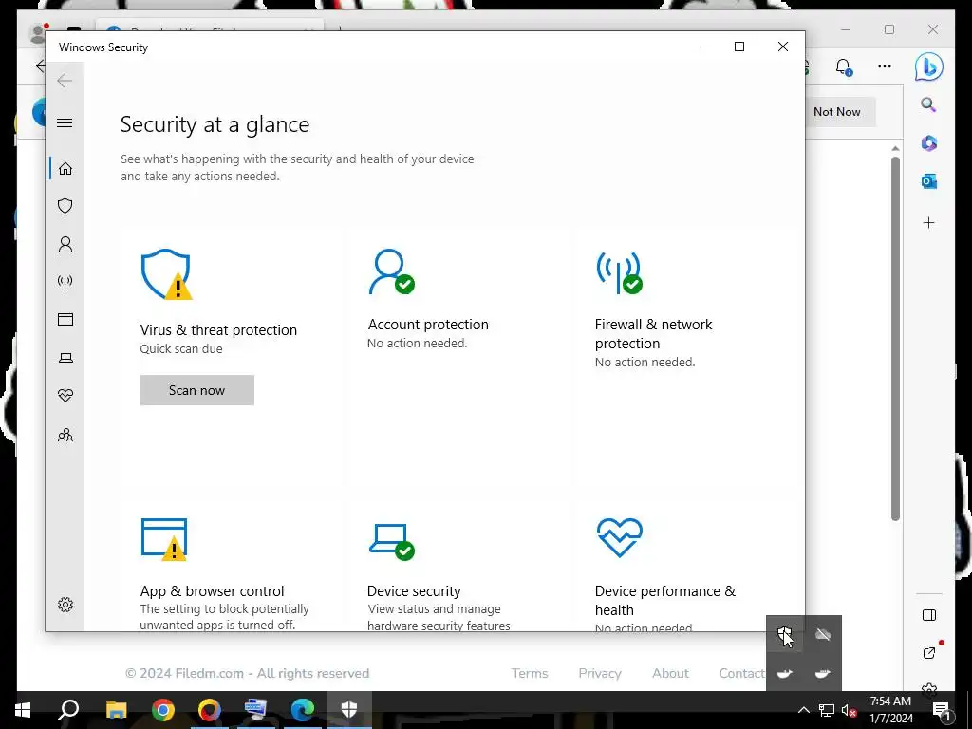972x729 pixels.
Task: Click the Firewall & network protection tile icon
Action: [619, 272]
